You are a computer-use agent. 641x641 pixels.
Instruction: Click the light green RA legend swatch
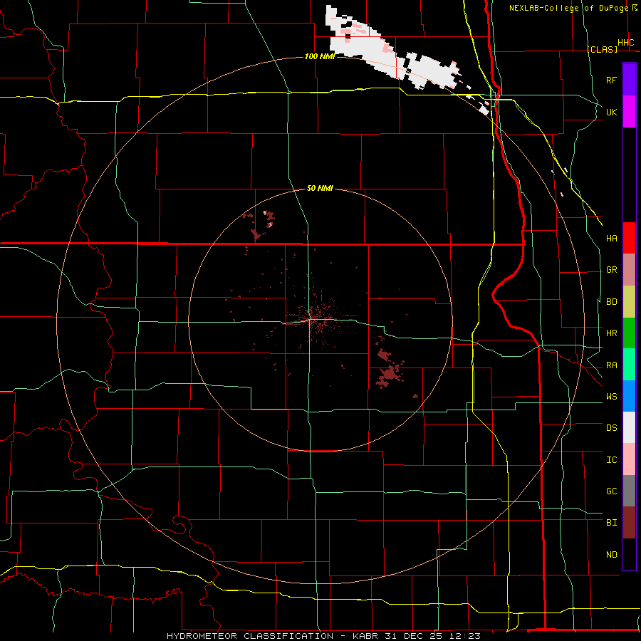pos(629,365)
